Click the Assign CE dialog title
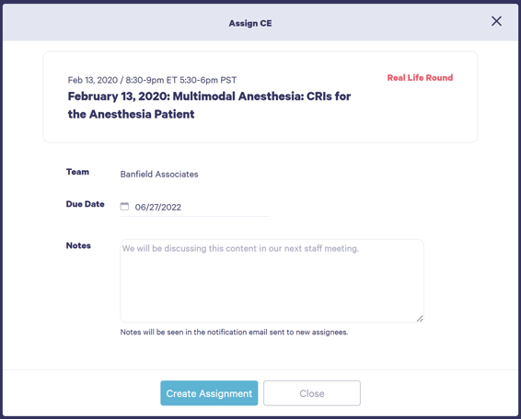Image resolution: width=521 pixels, height=419 pixels. coord(250,23)
